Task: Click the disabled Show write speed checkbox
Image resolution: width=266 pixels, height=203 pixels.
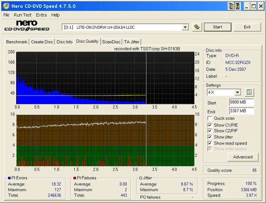Action: coord(209,149)
